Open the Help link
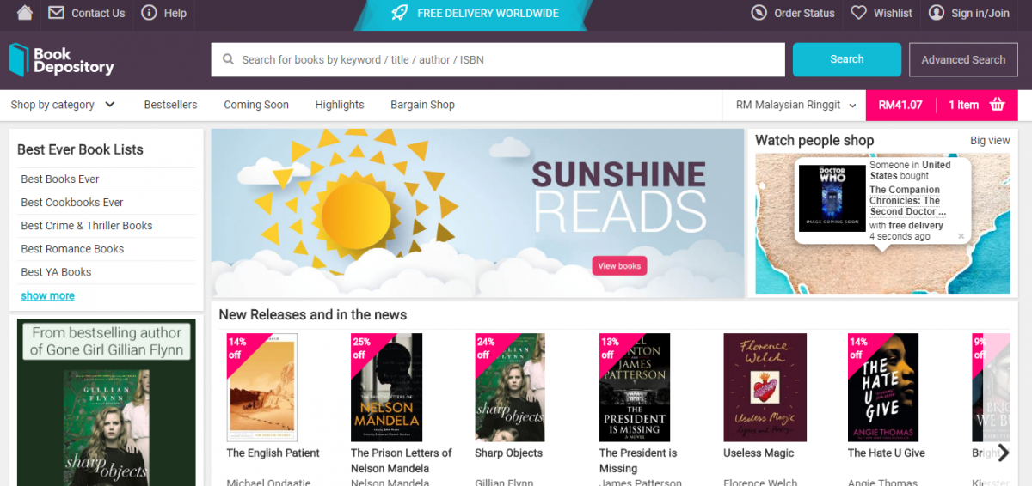Screen dimensions: 1032x486 point(175,13)
